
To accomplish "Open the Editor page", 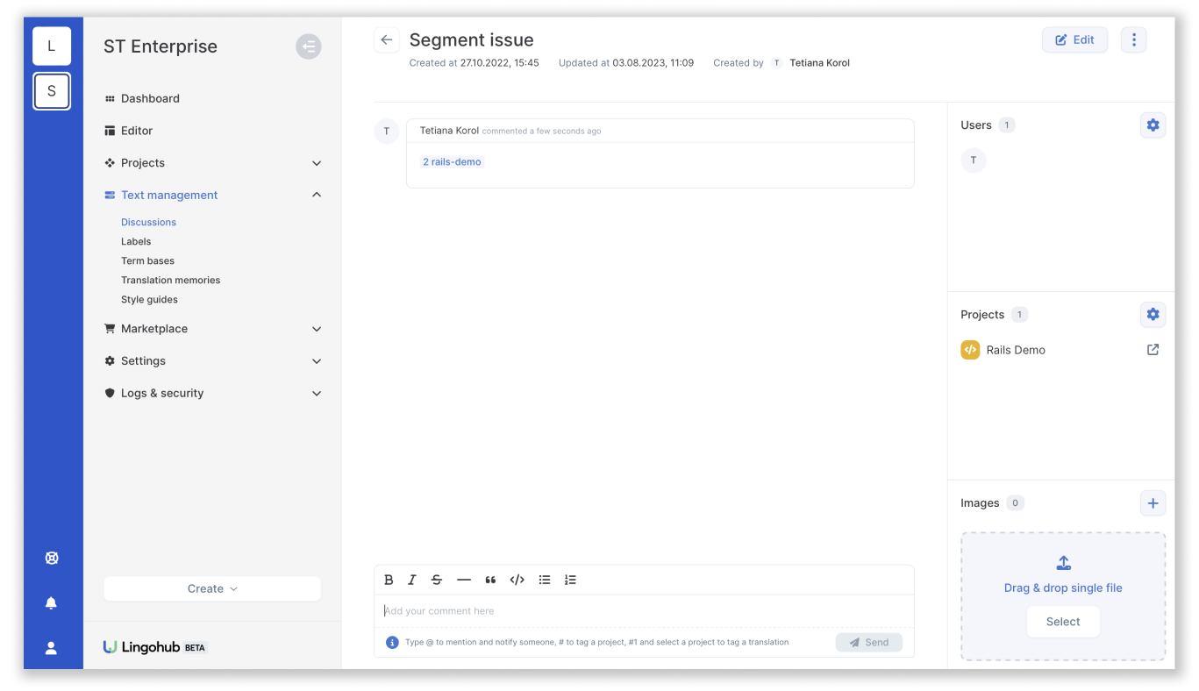I will point(137,131).
